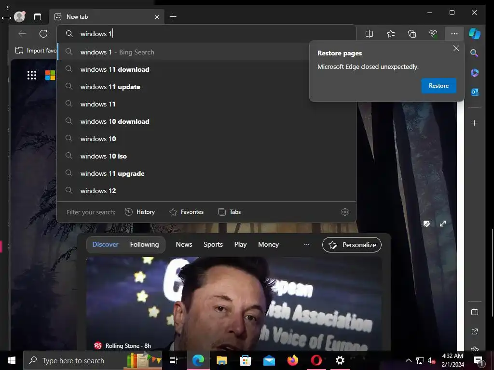Open the Outlook sidebar icon
This screenshot has height=370, width=494.
coord(475,92)
